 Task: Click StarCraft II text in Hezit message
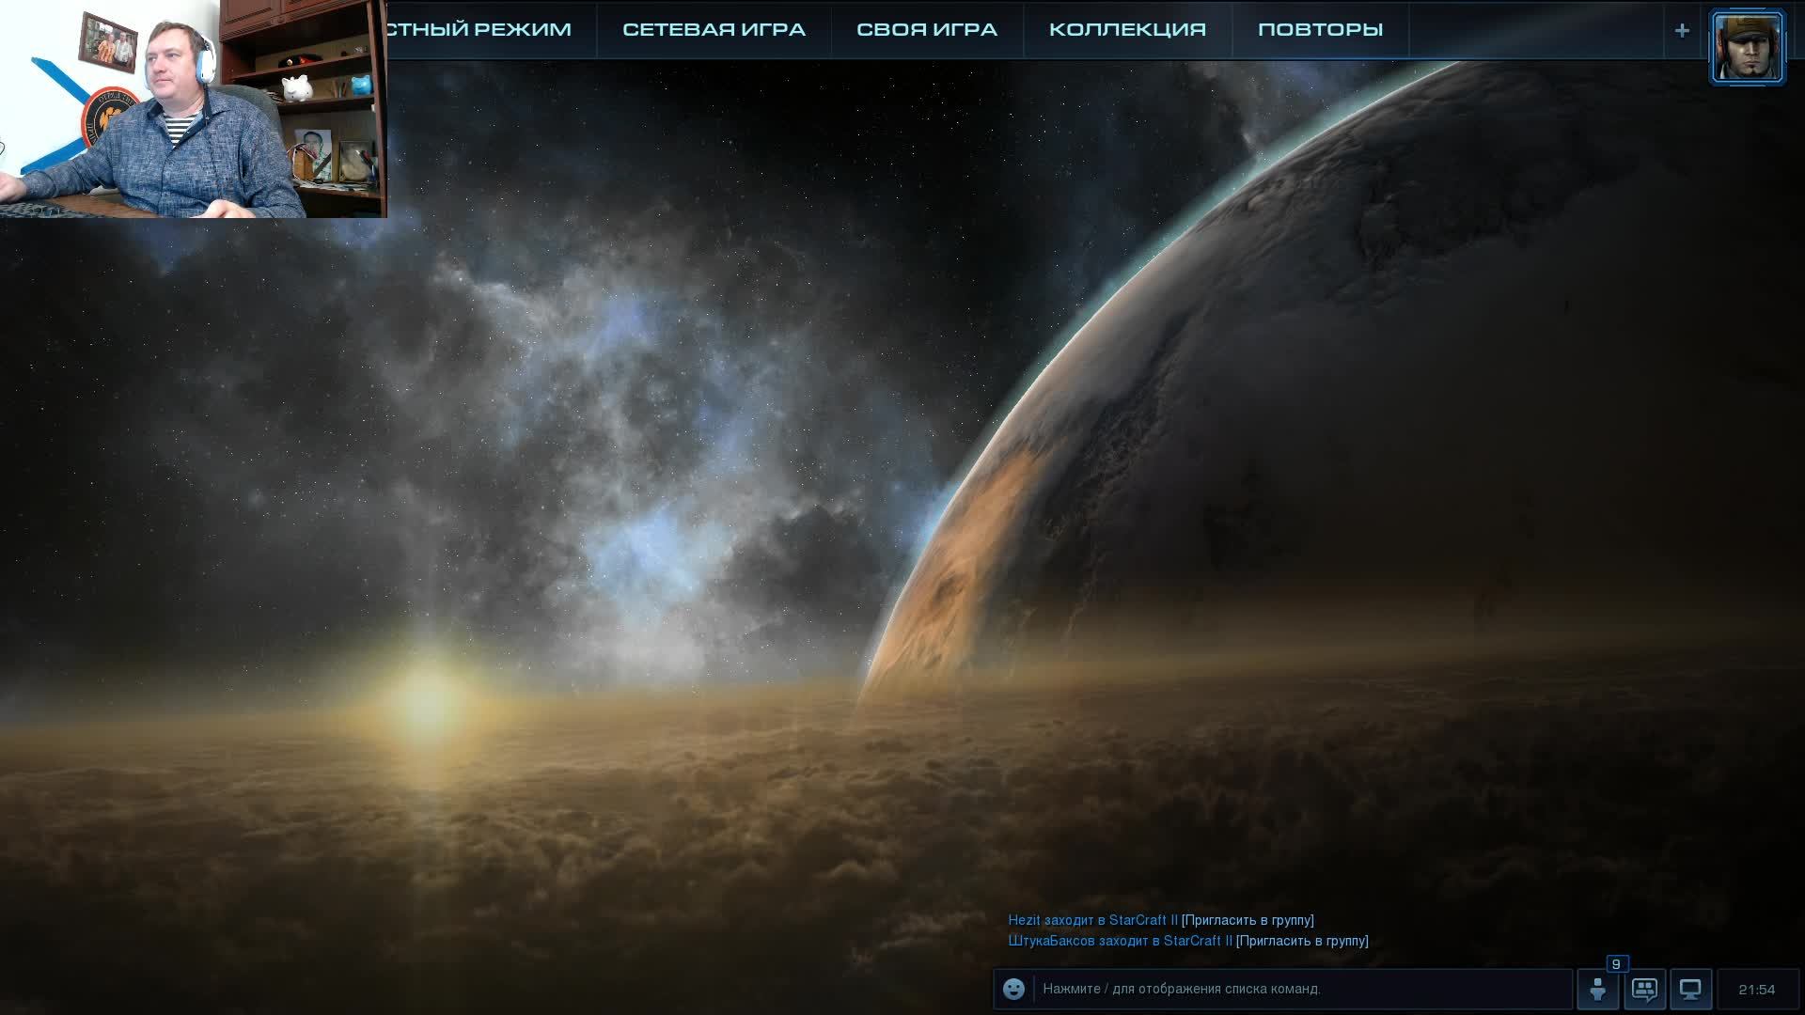(1142, 920)
